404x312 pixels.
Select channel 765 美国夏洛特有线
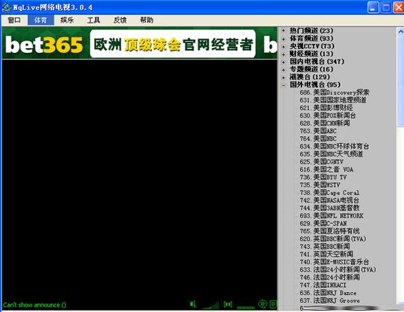[330, 231]
